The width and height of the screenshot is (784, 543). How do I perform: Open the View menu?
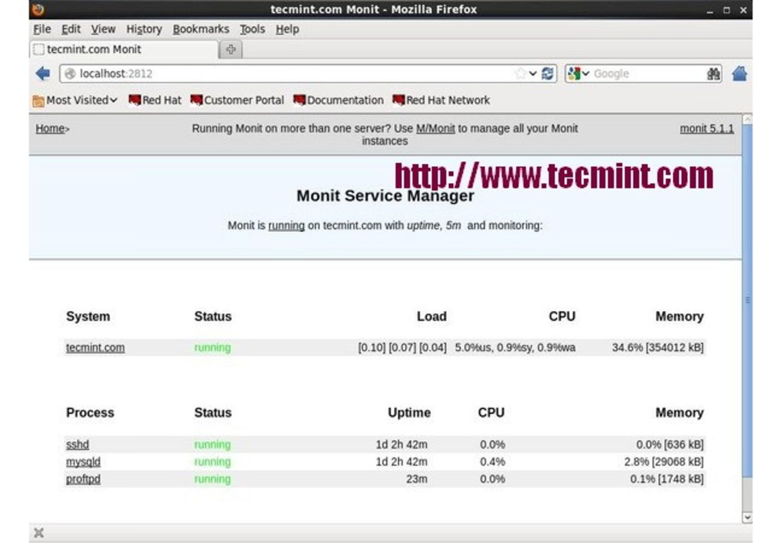coord(103,29)
